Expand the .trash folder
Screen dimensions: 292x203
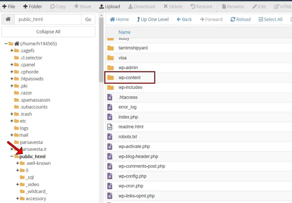(x=12, y=114)
